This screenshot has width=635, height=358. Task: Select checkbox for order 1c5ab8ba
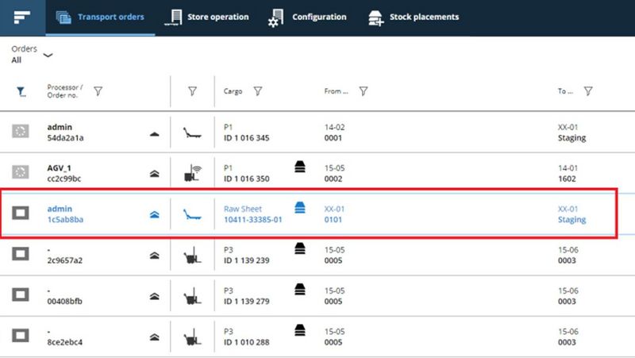21,214
